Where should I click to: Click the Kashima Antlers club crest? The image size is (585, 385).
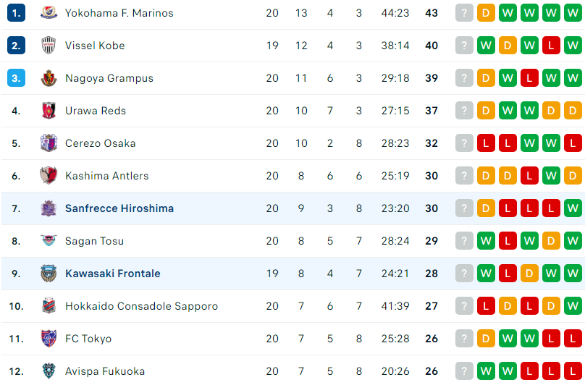(x=49, y=176)
